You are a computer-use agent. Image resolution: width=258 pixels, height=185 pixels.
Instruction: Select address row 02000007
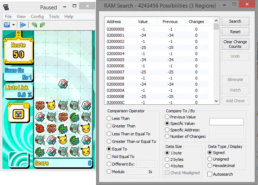(156, 72)
